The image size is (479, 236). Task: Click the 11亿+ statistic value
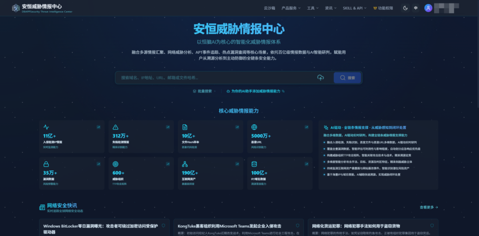[x=50, y=136]
